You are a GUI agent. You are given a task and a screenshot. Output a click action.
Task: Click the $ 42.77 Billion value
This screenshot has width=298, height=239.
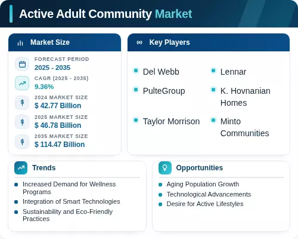click(58, 106)
